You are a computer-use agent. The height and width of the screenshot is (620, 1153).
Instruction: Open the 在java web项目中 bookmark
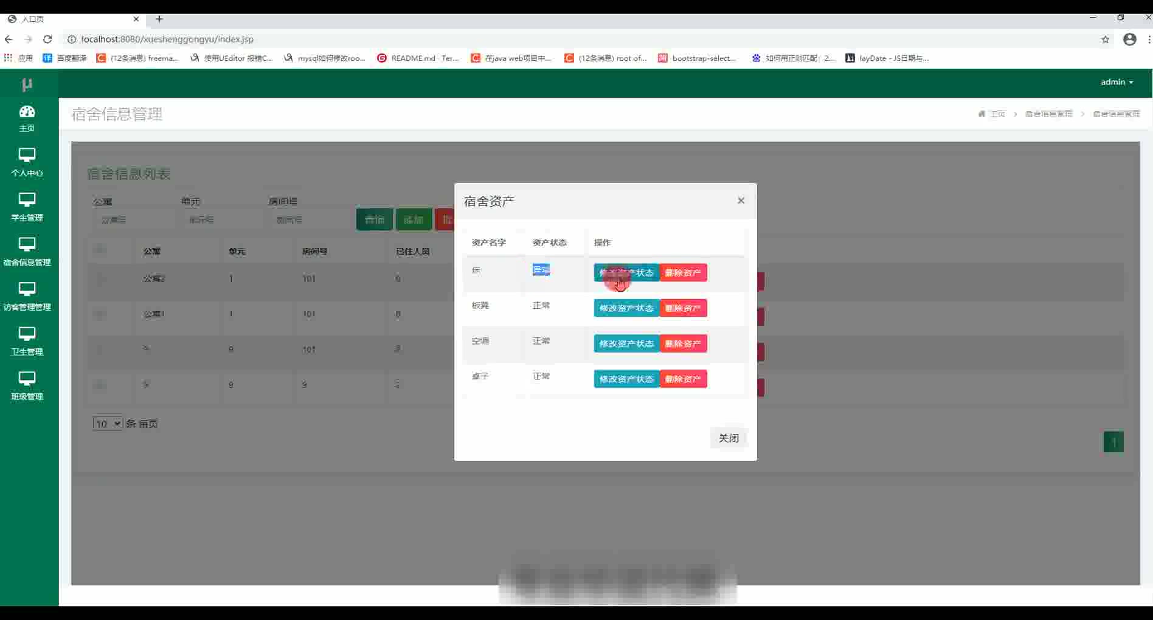click(x=511, y=58)
